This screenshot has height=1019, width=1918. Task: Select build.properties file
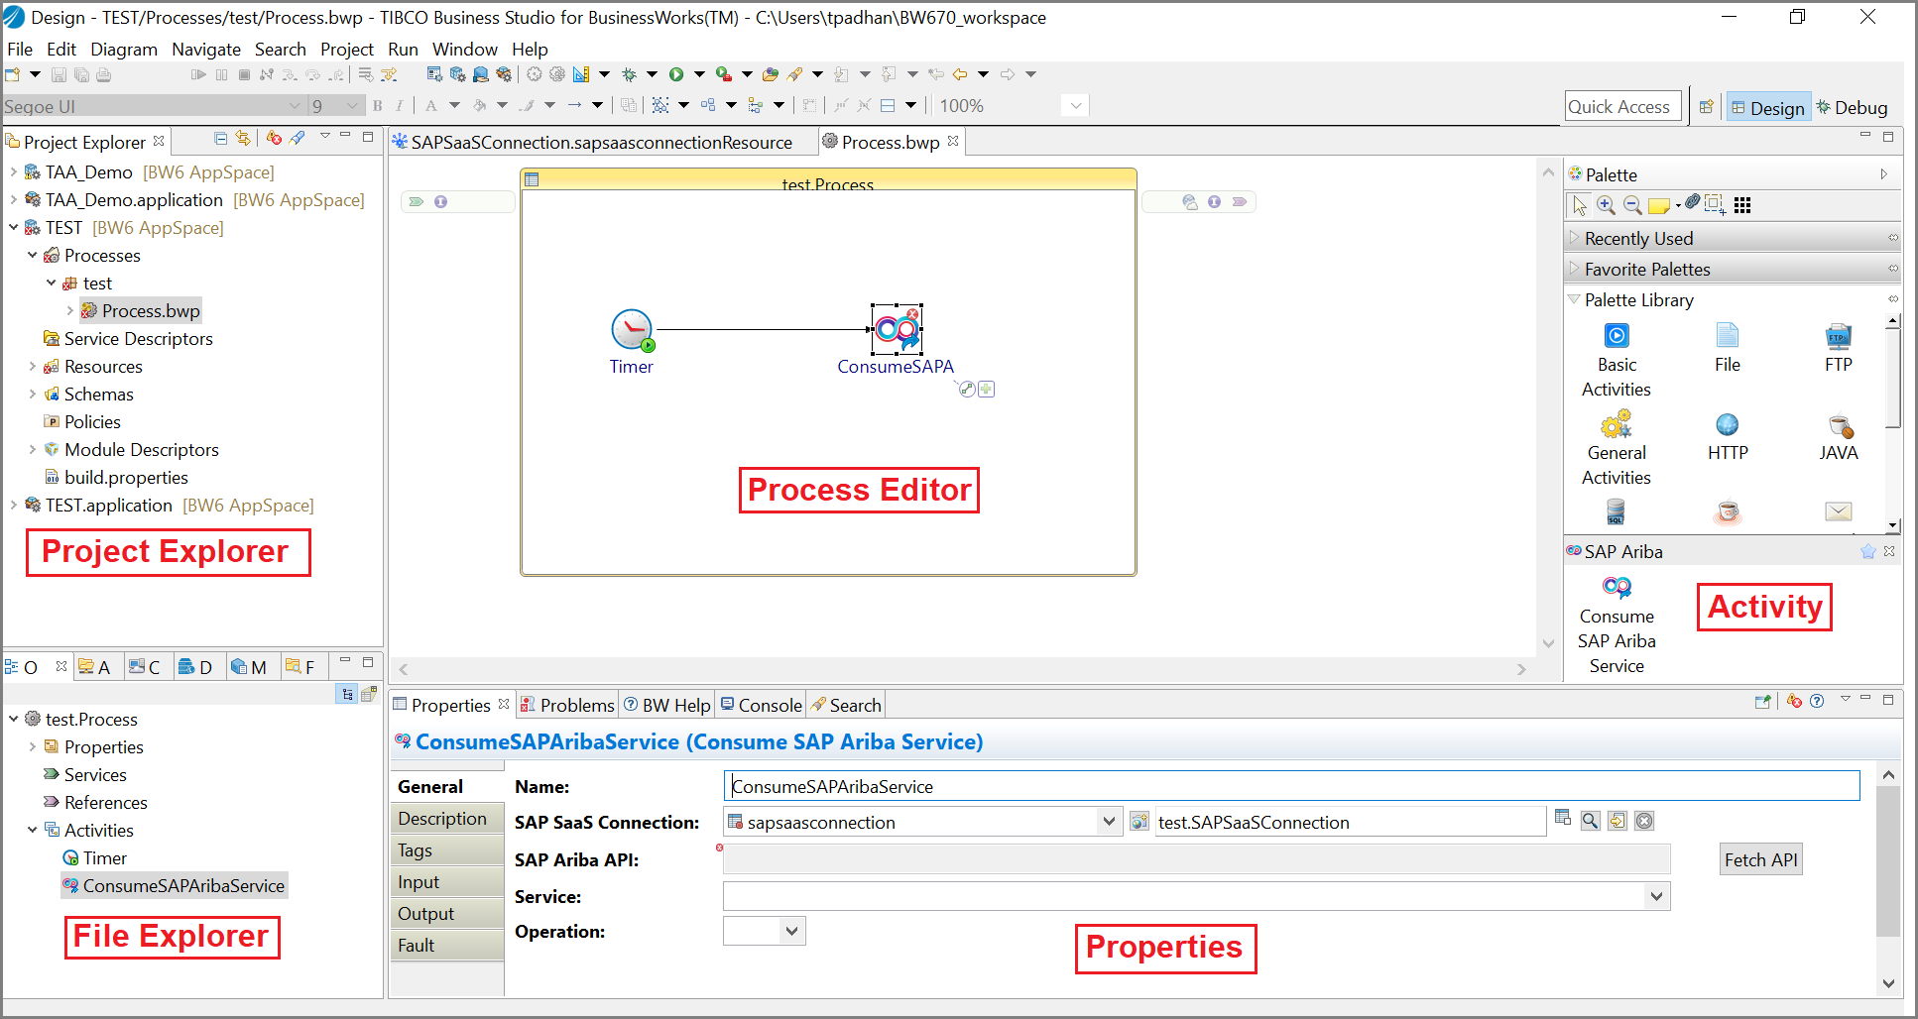(117, 477)
